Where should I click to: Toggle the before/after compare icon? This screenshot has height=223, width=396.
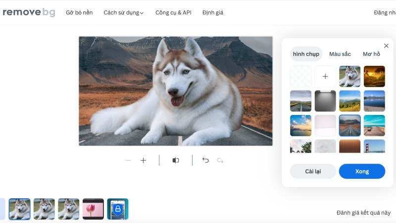click(x=176, y=161)
